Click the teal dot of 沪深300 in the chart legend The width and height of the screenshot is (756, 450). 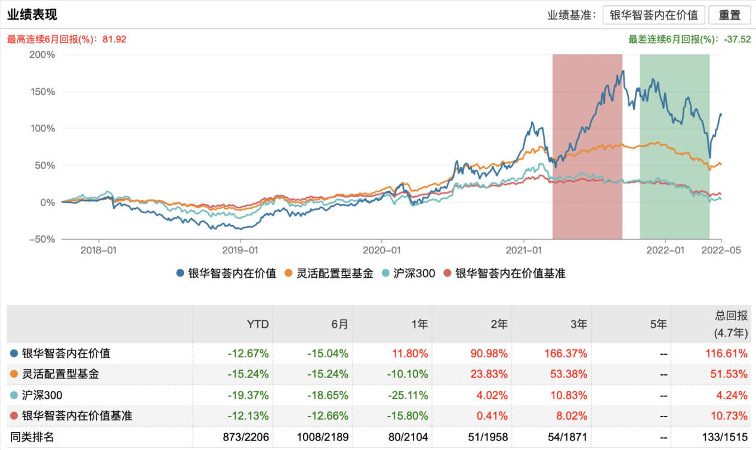pyautogui.click(x=385, y=274)
